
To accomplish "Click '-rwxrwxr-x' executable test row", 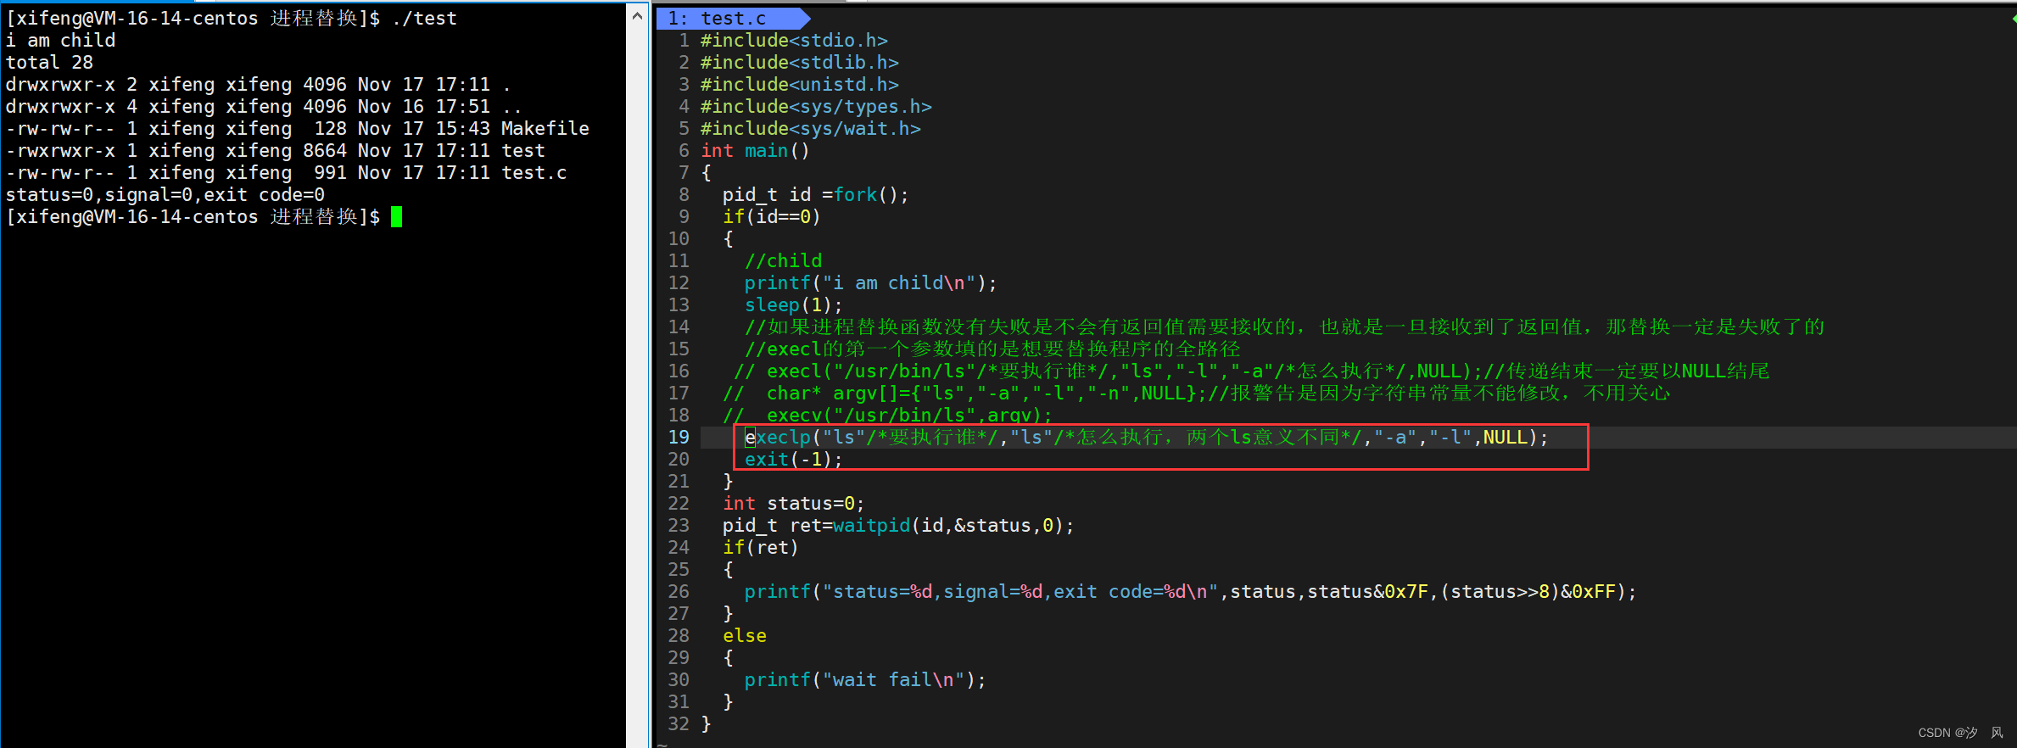I will (275, 151).
